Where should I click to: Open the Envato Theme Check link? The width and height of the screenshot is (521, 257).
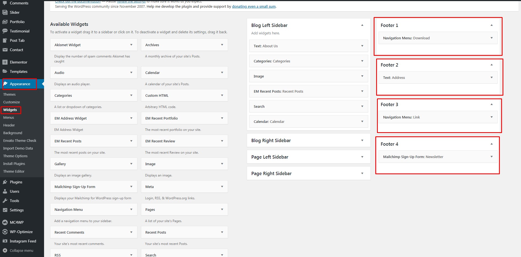pyautogui.click(x=20, y=140)
